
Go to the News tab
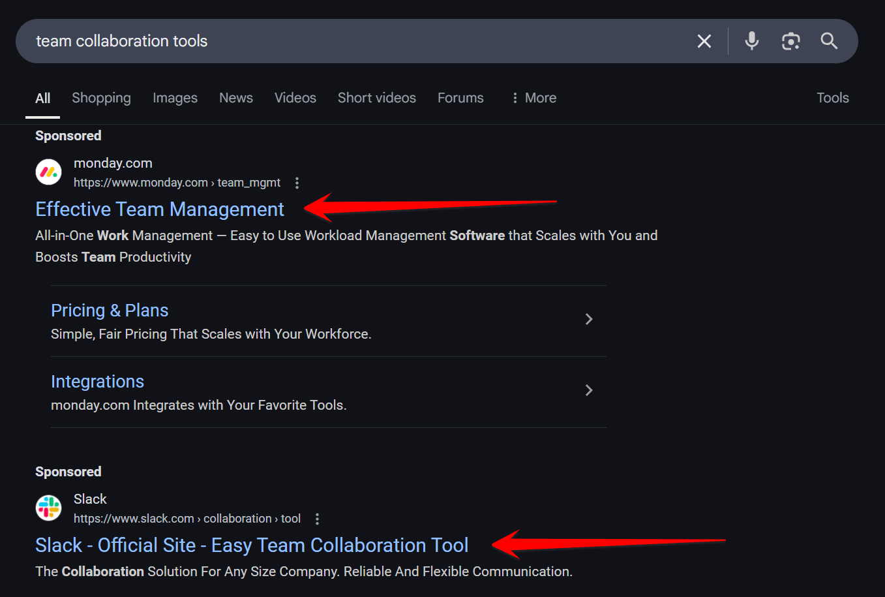click(x=235, y=98)
